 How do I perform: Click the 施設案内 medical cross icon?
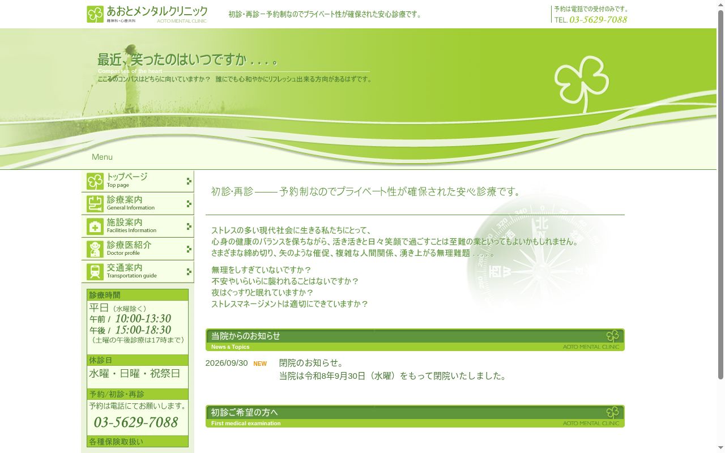[x=95, y=226]
